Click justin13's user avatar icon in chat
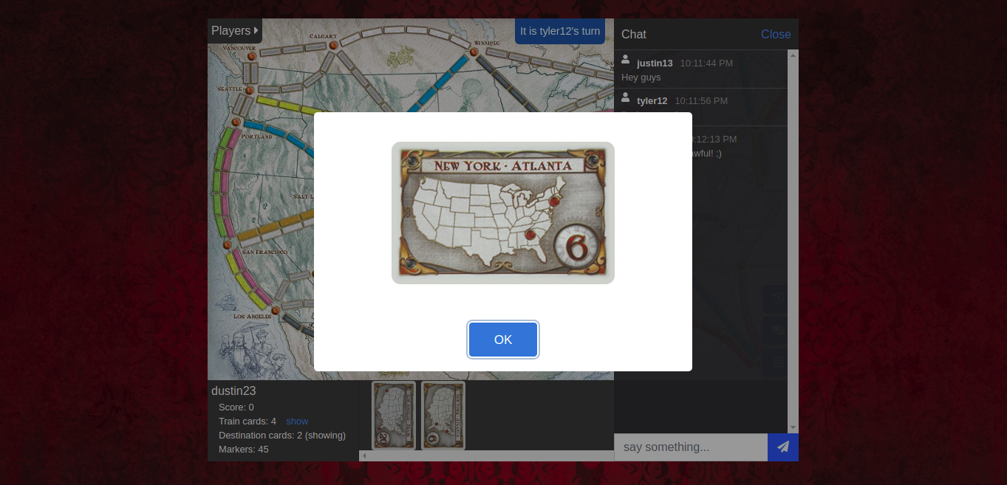This screenshot has width=1007, height=485. pos(626,60)
